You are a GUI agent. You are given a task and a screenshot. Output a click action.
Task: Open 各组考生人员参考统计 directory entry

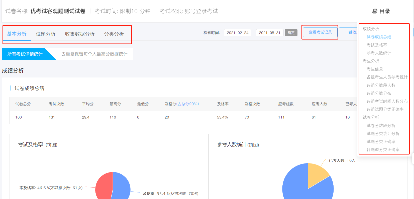point(387,77)
